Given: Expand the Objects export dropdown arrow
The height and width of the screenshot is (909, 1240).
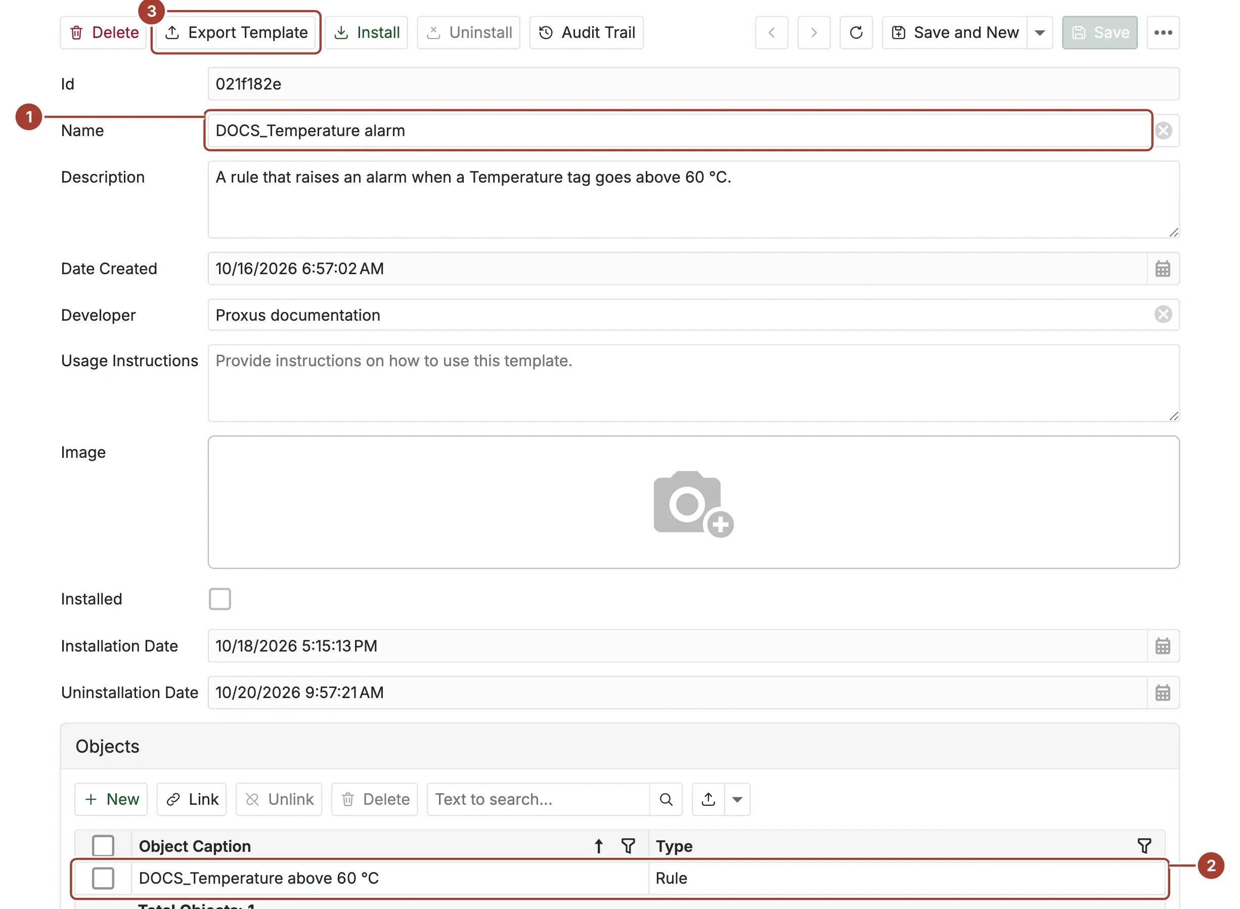Looking at the screenshot, I should 738,799.
